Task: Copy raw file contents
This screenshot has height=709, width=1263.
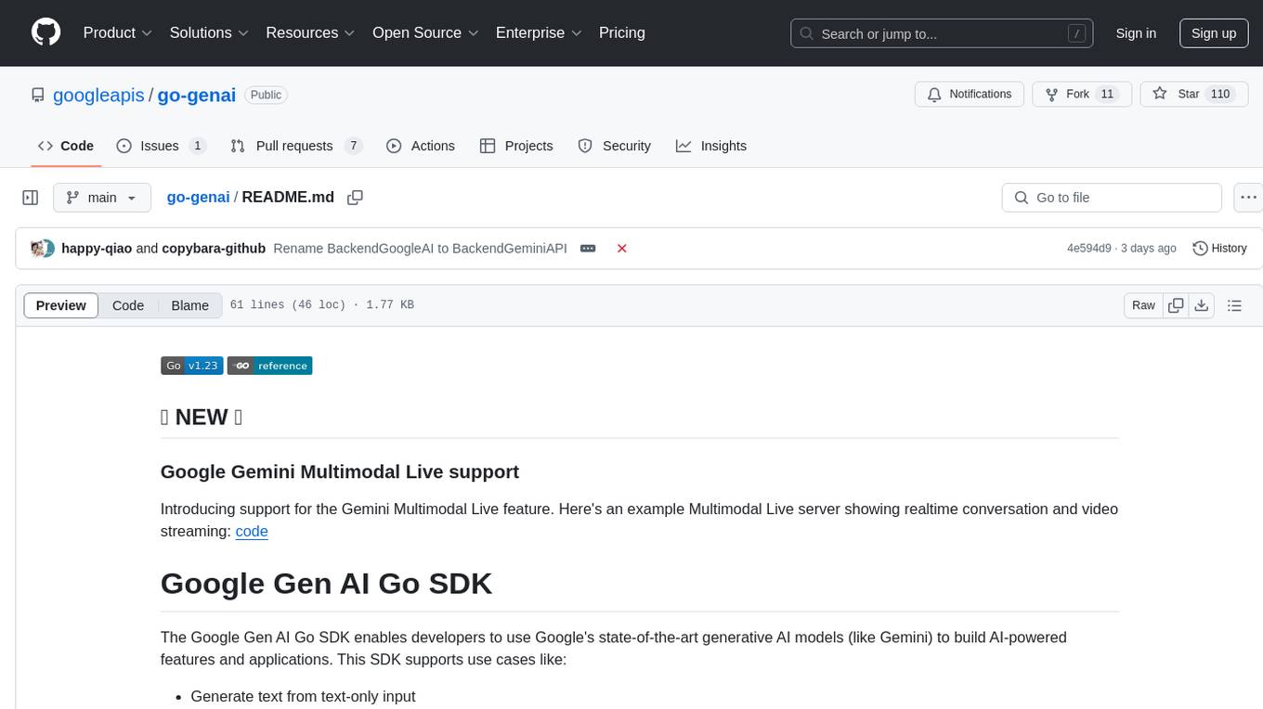Action: [x=1177, y=305]
